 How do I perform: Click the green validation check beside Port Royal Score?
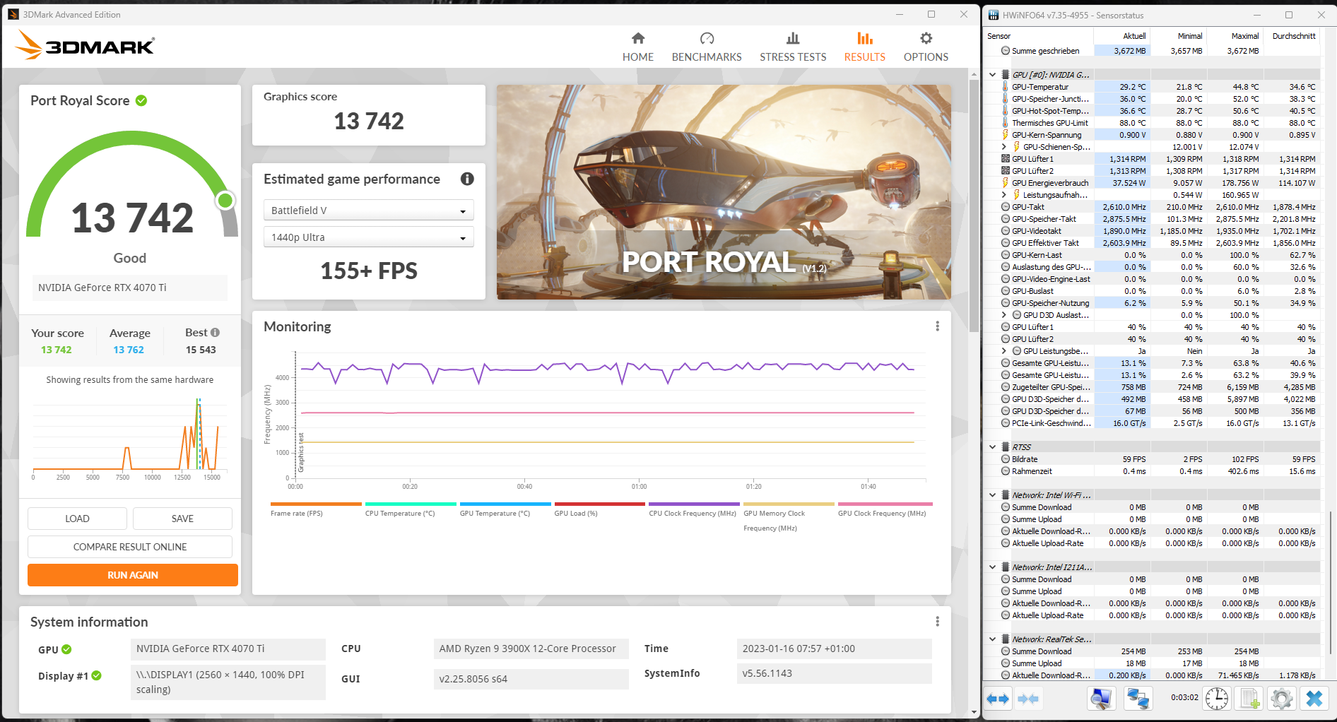click(x=141, y=100)
